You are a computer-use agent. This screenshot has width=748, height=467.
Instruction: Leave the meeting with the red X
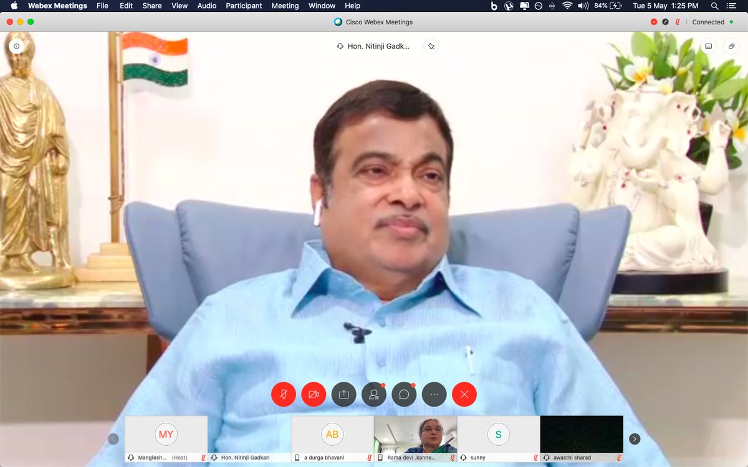pos(464,394)
